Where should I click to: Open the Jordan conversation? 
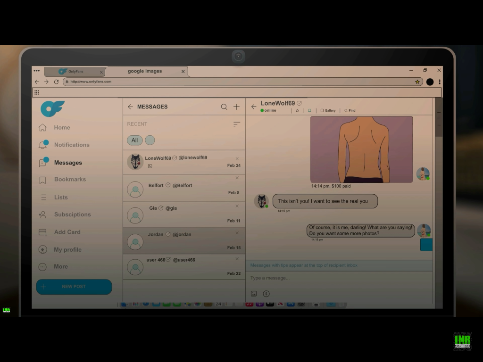184,241
